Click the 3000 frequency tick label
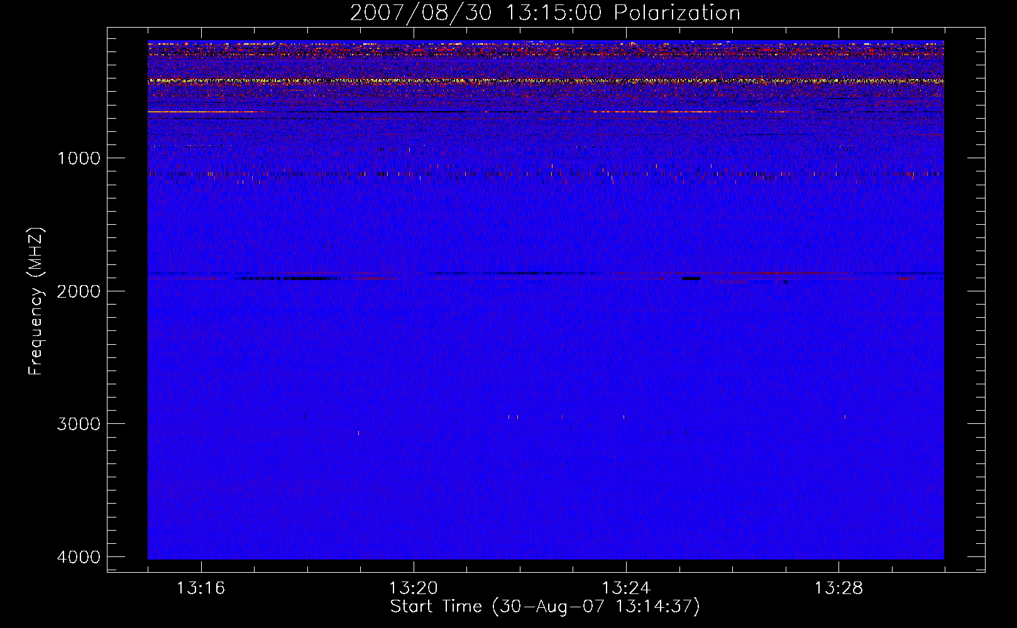 pos(79,423)
